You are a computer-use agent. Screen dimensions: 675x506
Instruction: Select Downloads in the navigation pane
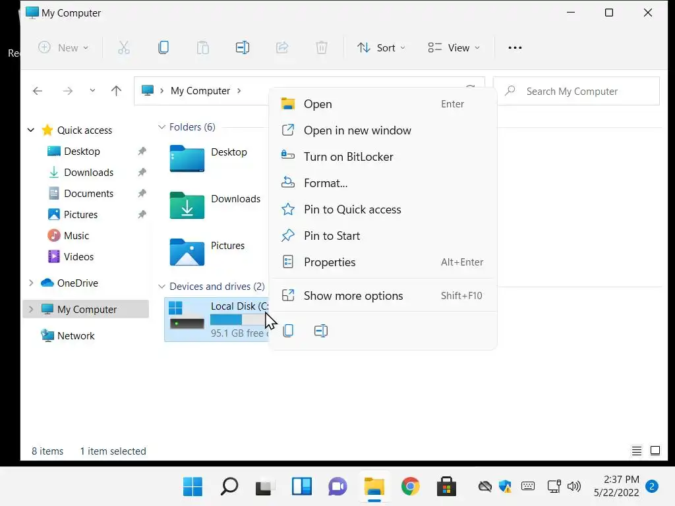(89, 173)
